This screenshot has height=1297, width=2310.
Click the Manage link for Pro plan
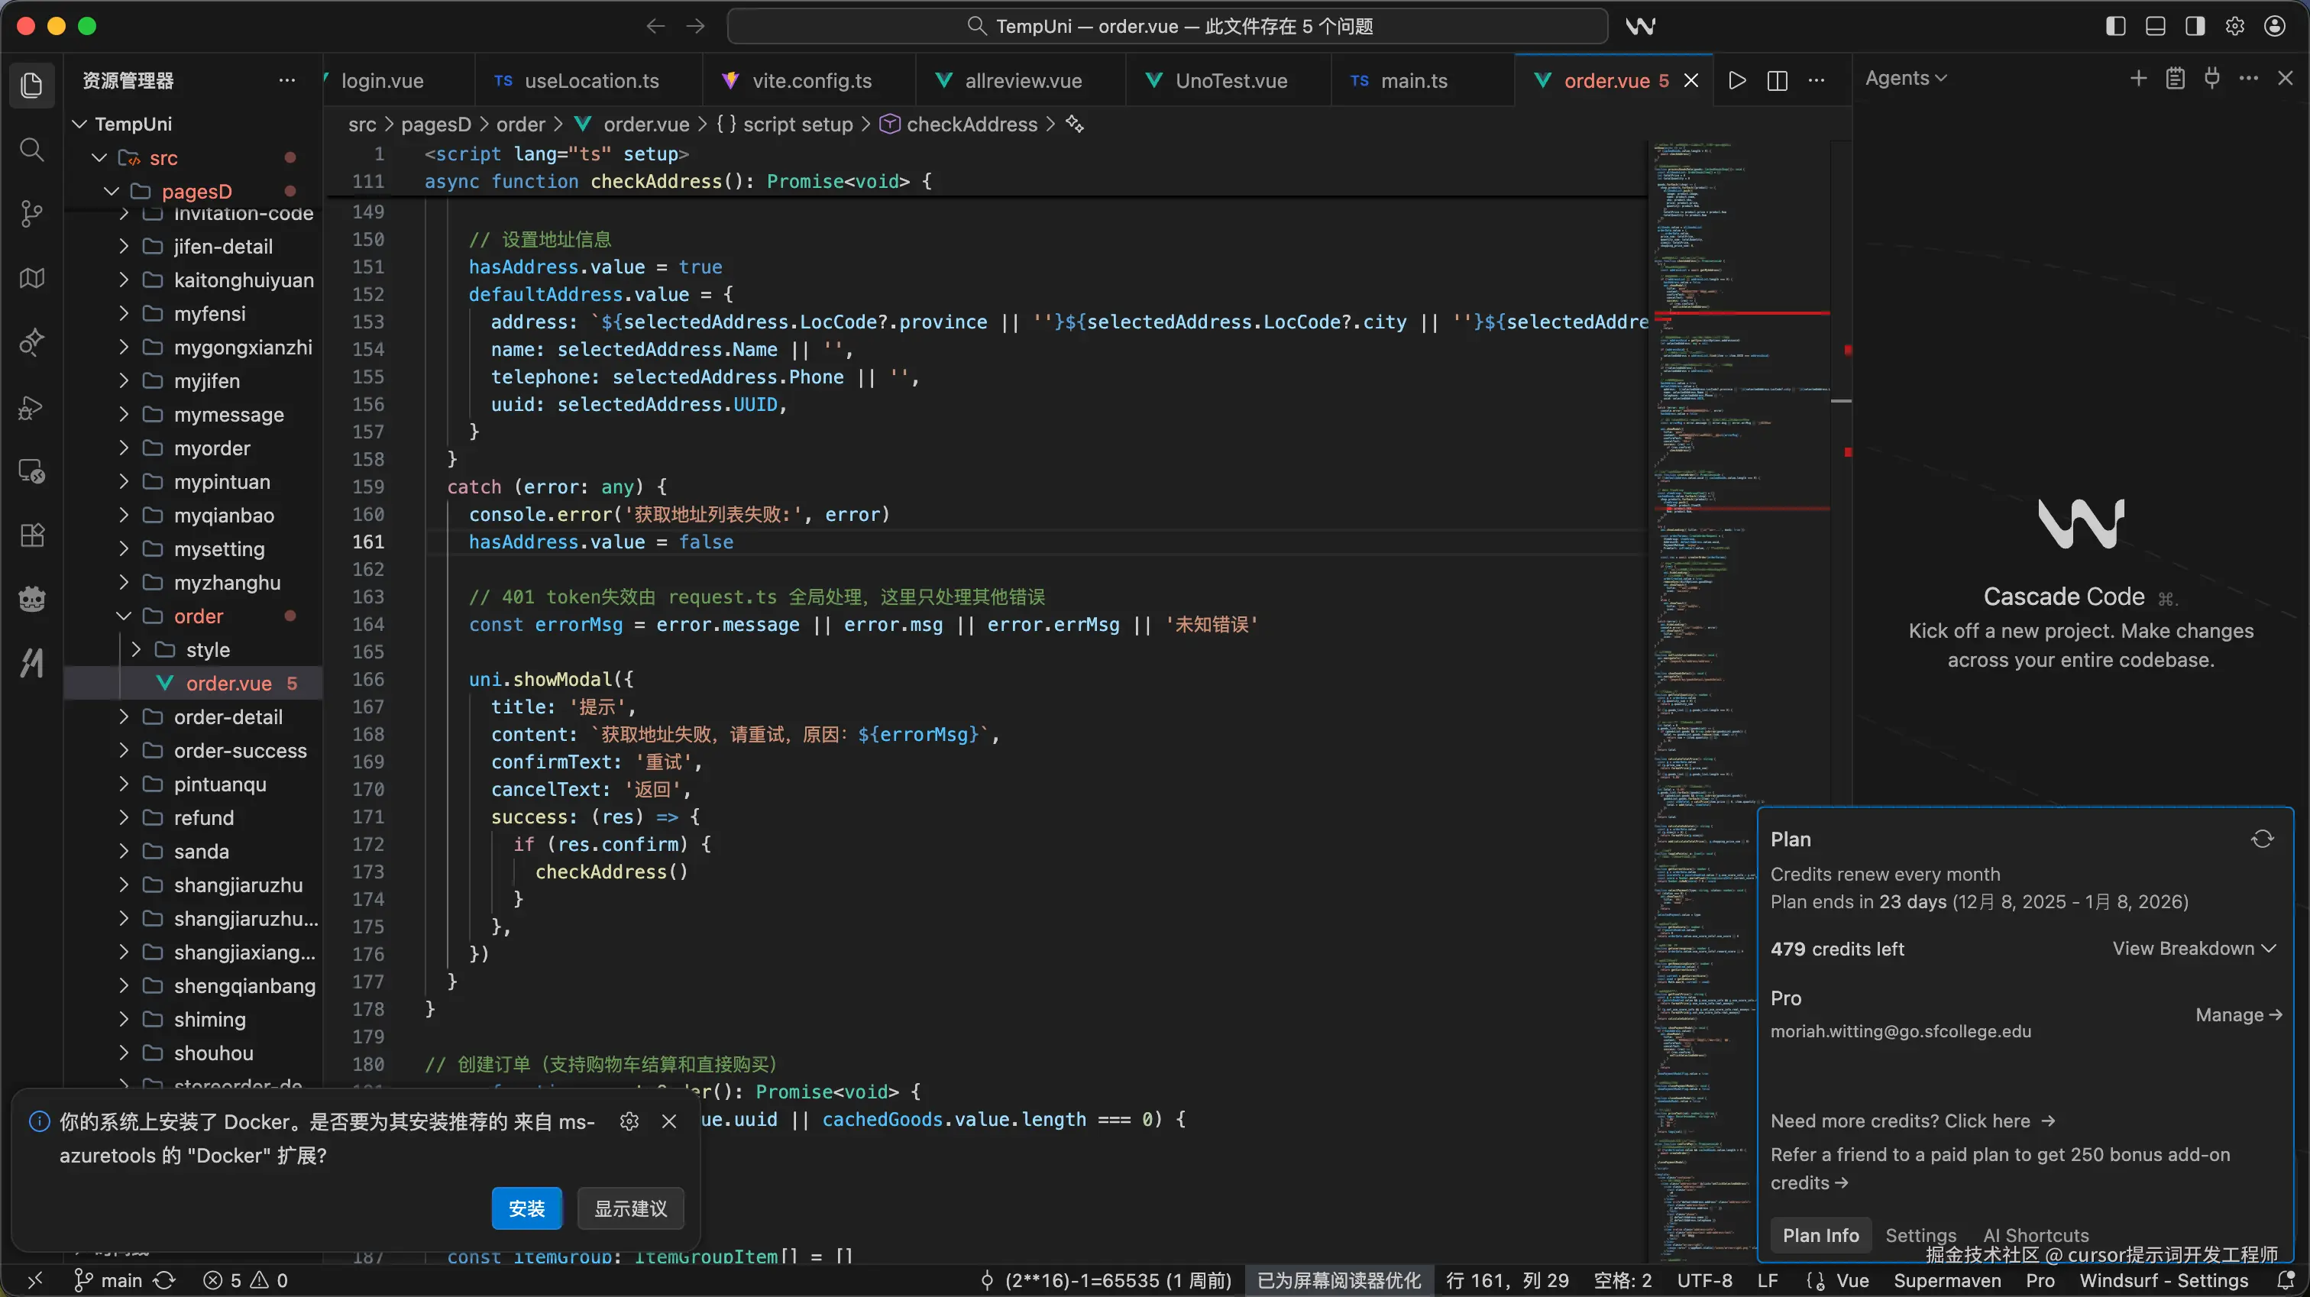click(x=2237, y=1014)
